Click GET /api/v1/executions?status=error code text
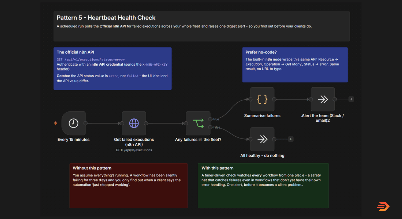This screenshot has width=402, height=219. (90, 59)
